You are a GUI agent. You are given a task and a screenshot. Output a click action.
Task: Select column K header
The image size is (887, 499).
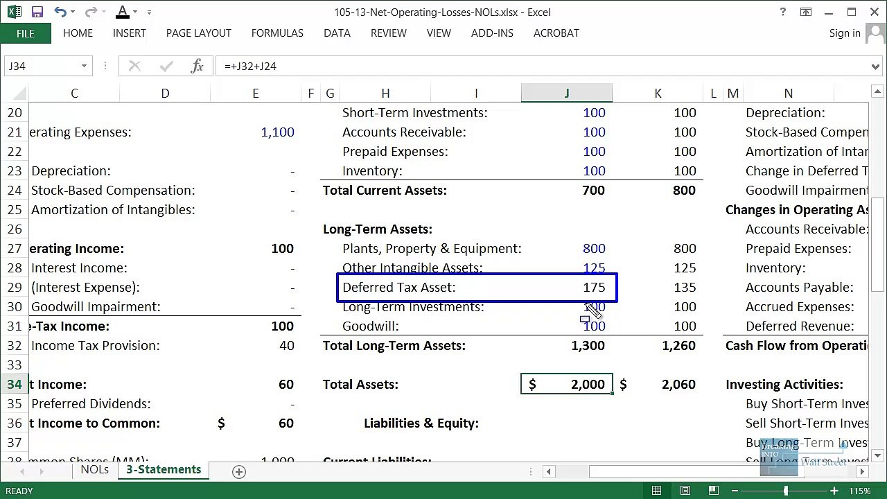(x=658, y=94)
